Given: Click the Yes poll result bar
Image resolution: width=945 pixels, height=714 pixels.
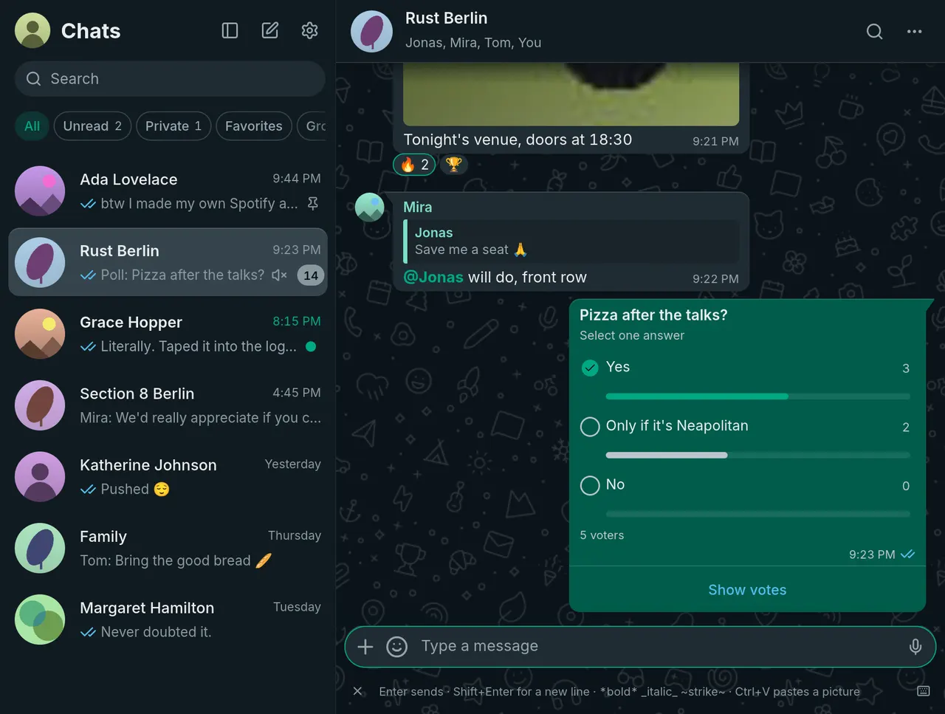Looking at the screenshot, I should pos(757,397).
